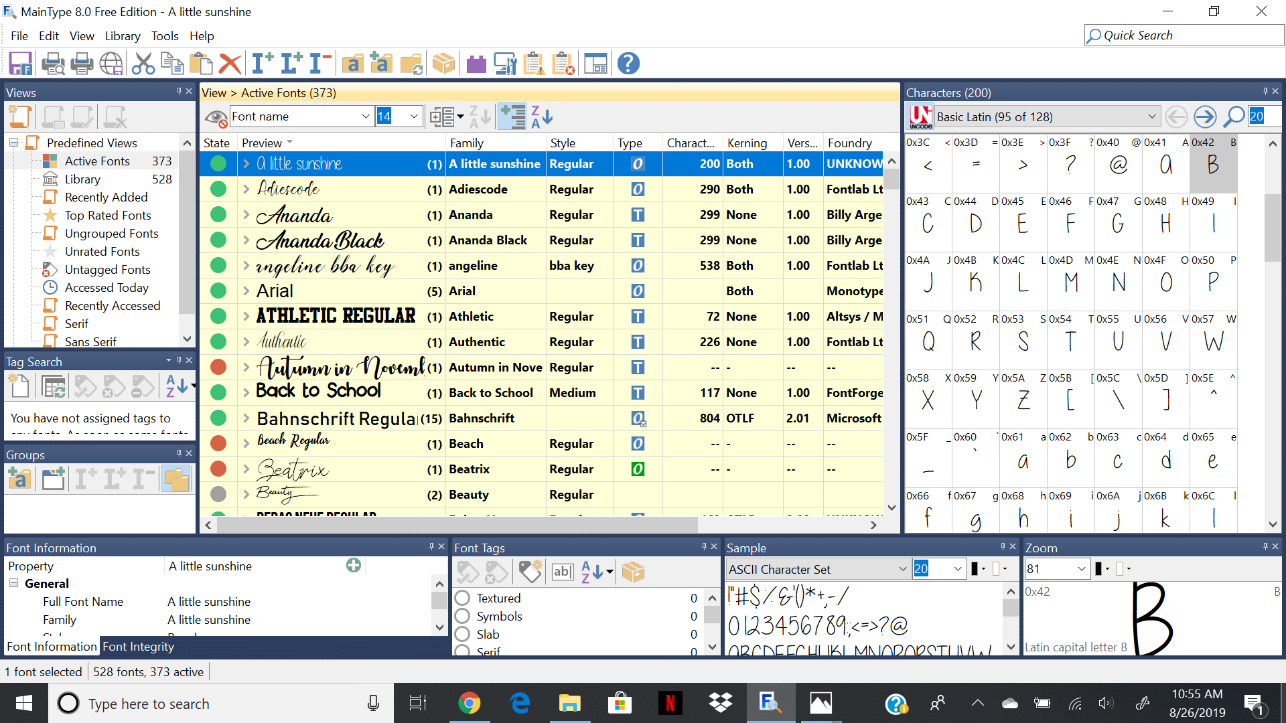Viewport: 1286px width, 723px height.
Task: Click the magnifier Find character icon in Characters panel
Action: (1234, 116)
